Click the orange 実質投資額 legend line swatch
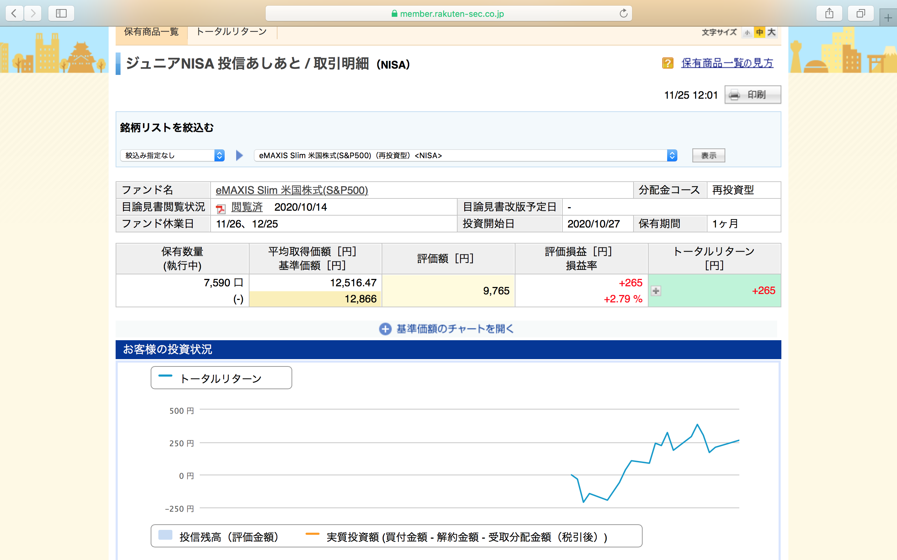 313,534
